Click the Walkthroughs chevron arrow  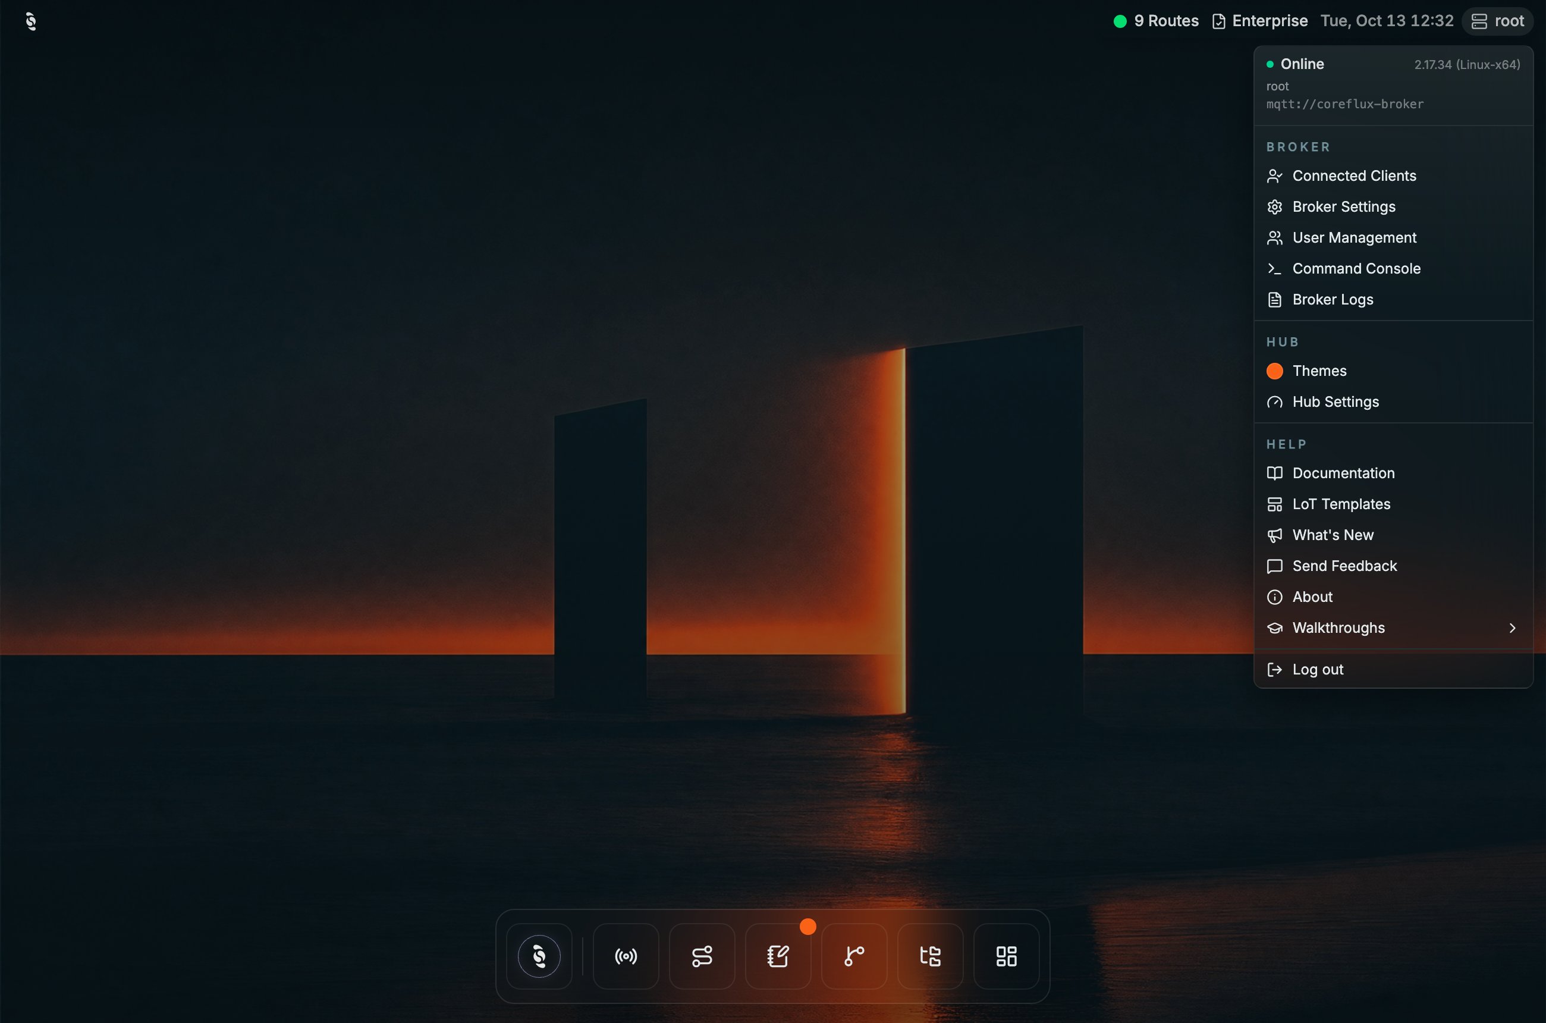[x=1512, y=627]
